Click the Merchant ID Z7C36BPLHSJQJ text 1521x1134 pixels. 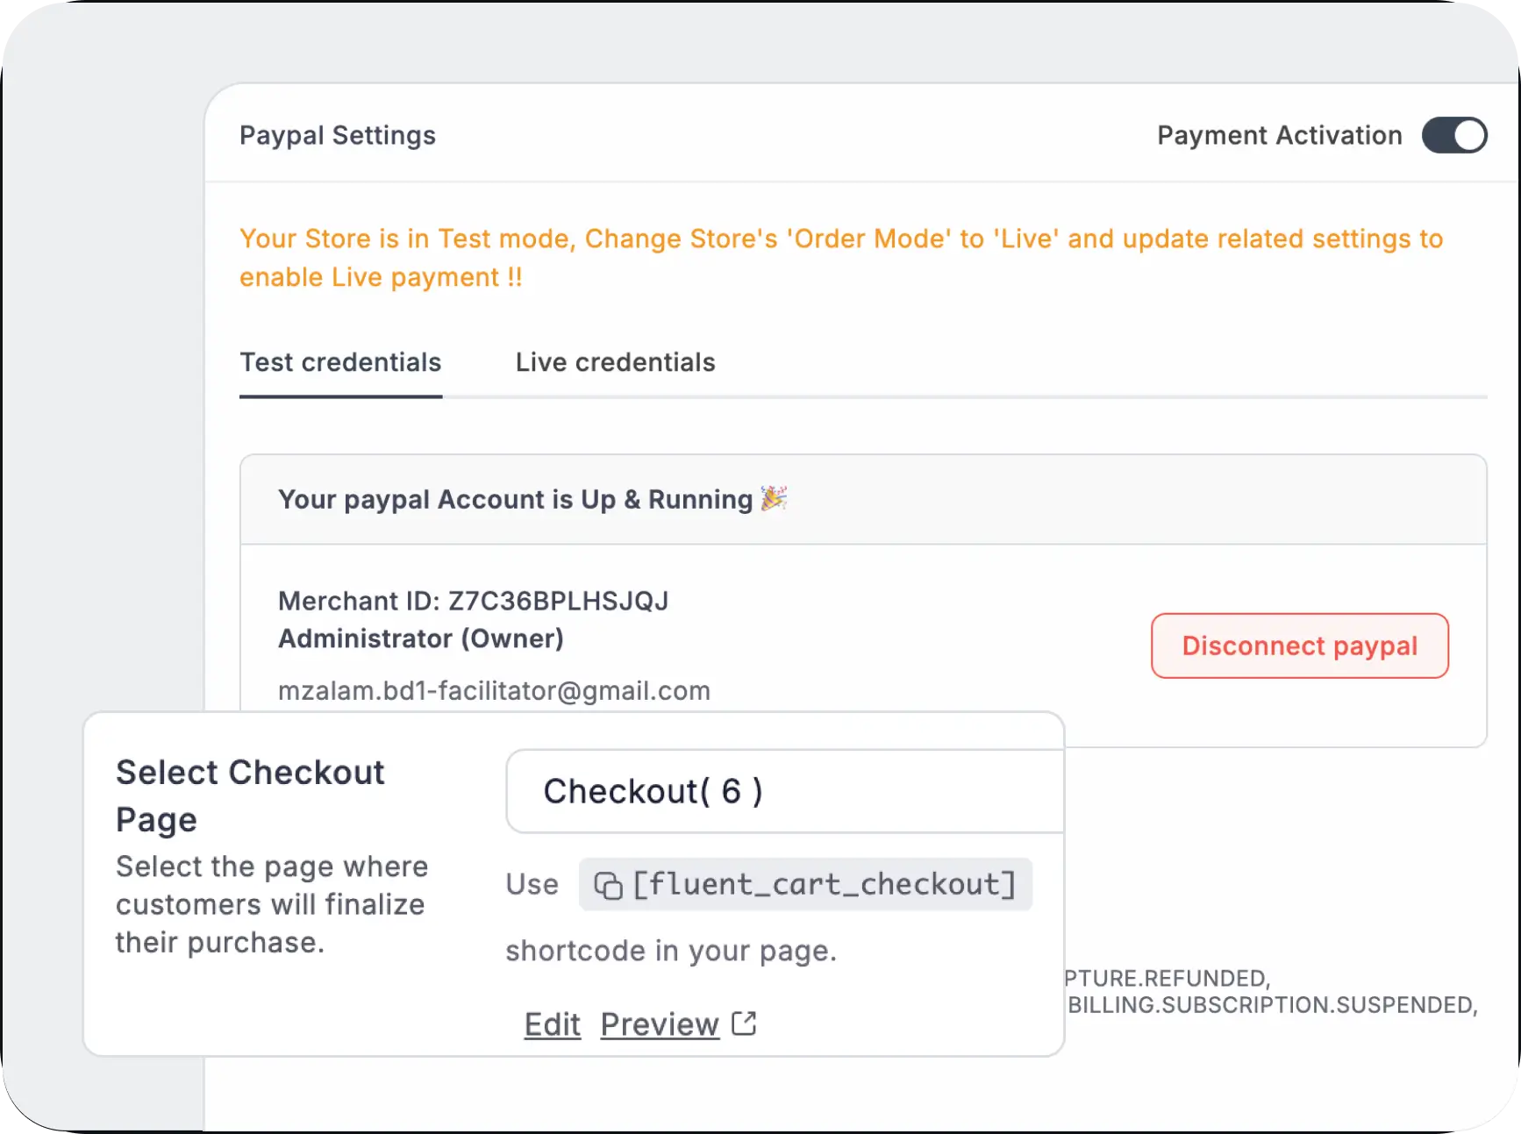473,601
